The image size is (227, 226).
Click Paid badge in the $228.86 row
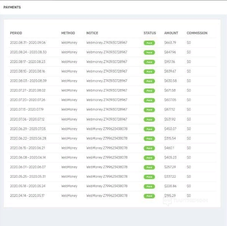tap(149, 186)
